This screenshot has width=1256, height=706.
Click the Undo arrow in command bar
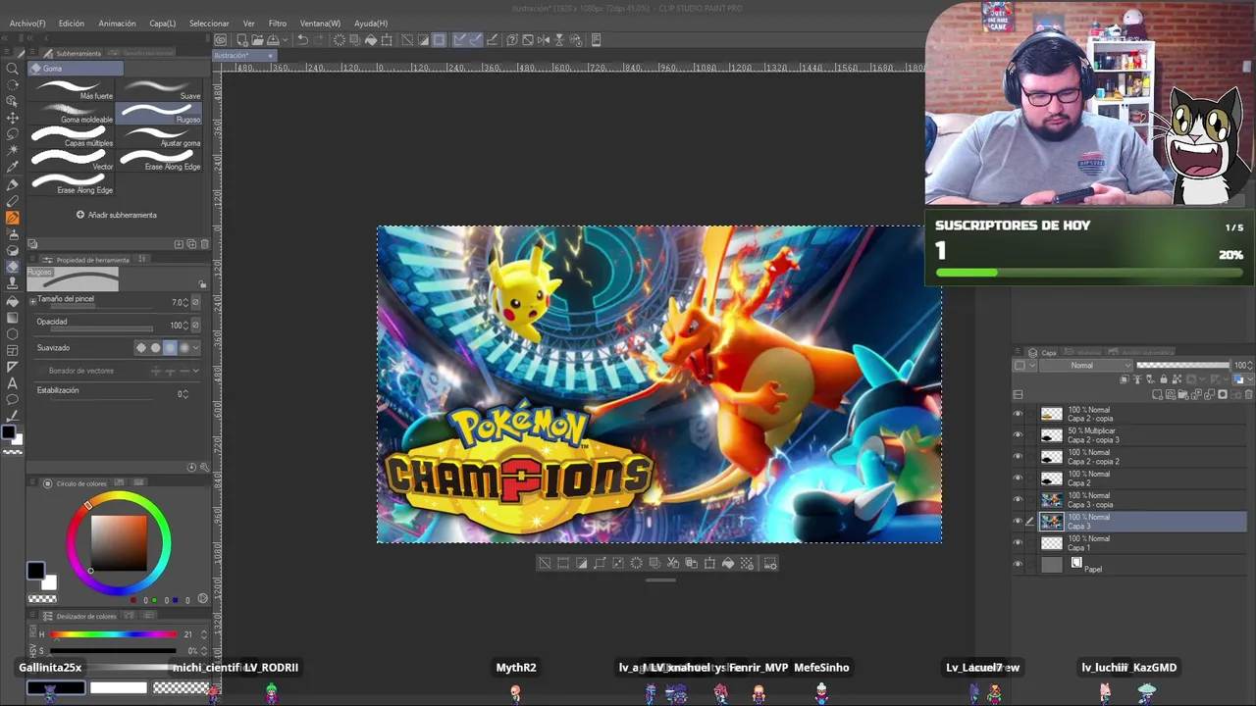point(303,39)
